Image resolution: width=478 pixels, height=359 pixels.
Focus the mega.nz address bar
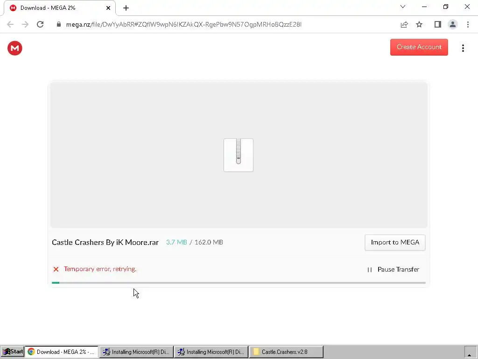183,24
